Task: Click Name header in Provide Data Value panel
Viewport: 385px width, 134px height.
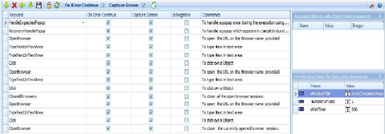Action: (327, 86)
